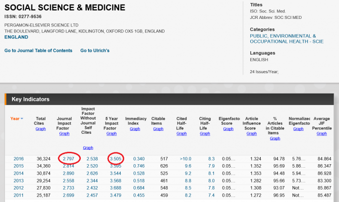The image size is (339, 202).
Task: Open Go to Journal Table of Contents
Action: pos(38,51)
